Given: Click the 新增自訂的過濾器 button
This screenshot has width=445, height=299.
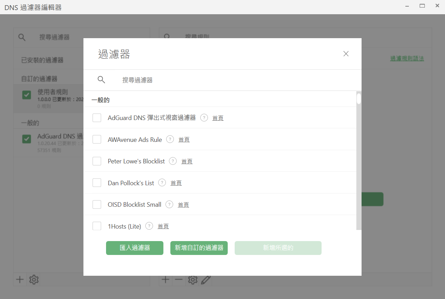Looking at the screenshot, I should pos(199,248).
